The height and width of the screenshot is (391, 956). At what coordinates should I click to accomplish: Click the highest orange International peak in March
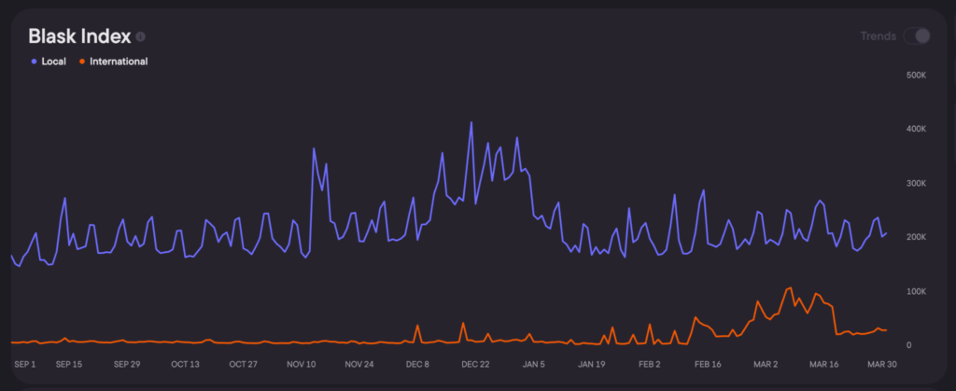click(x=791, y=287)
